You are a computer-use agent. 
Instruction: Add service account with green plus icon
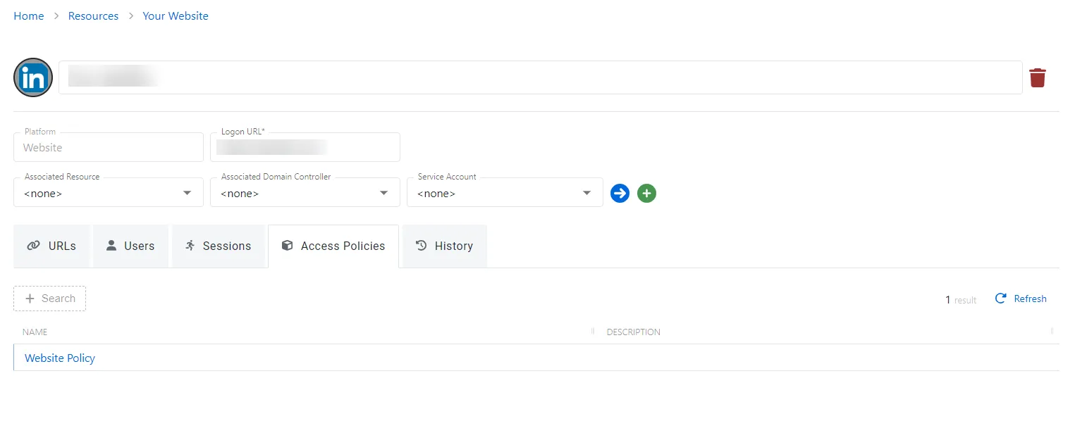646,193
